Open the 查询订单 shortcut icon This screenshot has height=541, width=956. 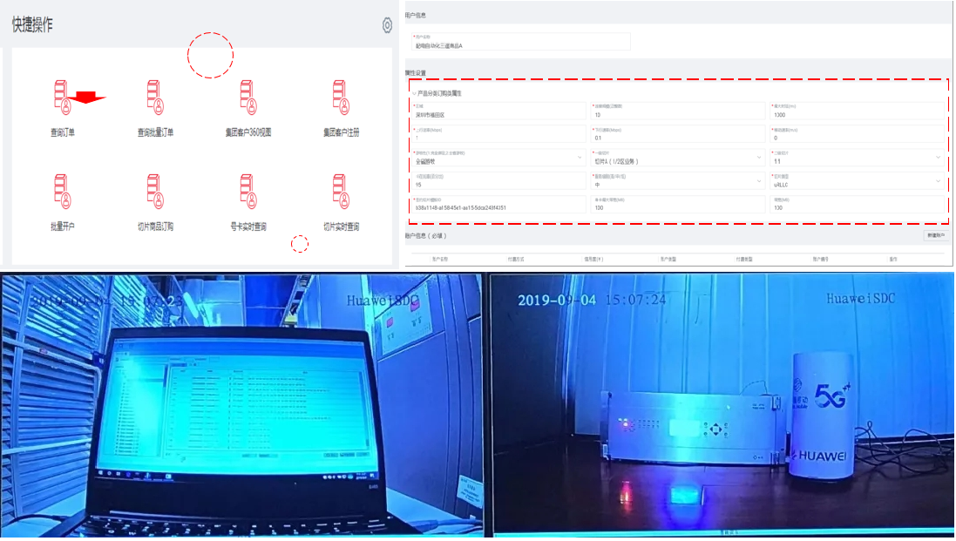point(63,98)
